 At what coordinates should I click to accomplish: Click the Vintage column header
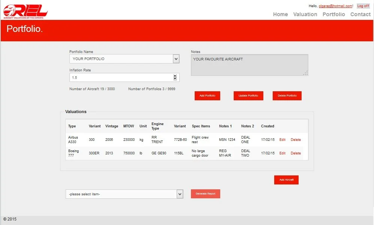(112, 126)
